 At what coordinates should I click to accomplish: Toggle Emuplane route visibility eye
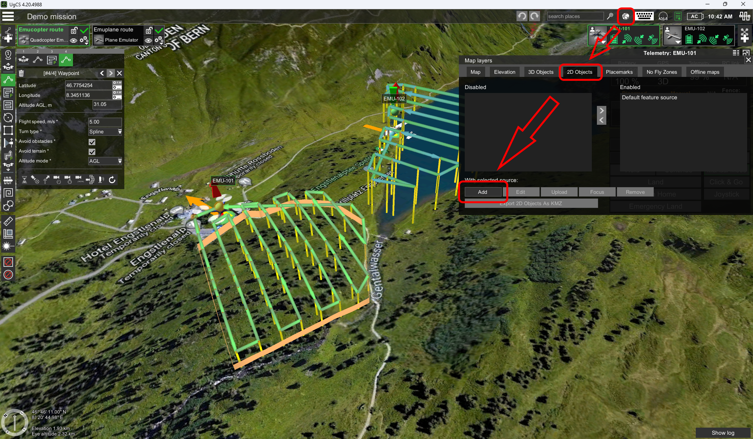(148, 40)
